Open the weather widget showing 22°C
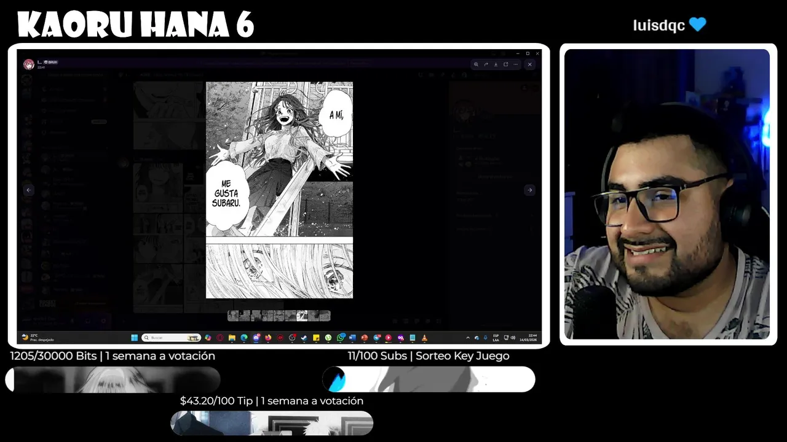 coord(38,338)
